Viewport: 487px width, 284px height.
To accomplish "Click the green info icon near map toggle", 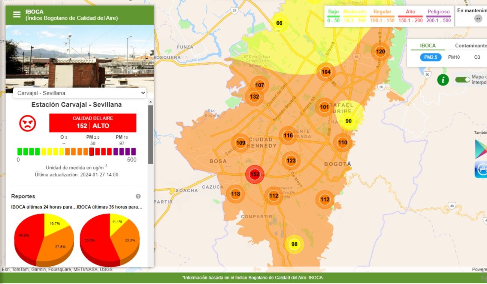I will (x=443, y=80).
